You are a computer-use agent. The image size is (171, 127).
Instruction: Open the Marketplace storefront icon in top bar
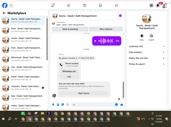101,5
